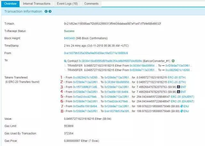Click the timestamp Oct-11-2018 06:06:39 AM +UTC
Viewport: 205px width, 146px height.
108,46
